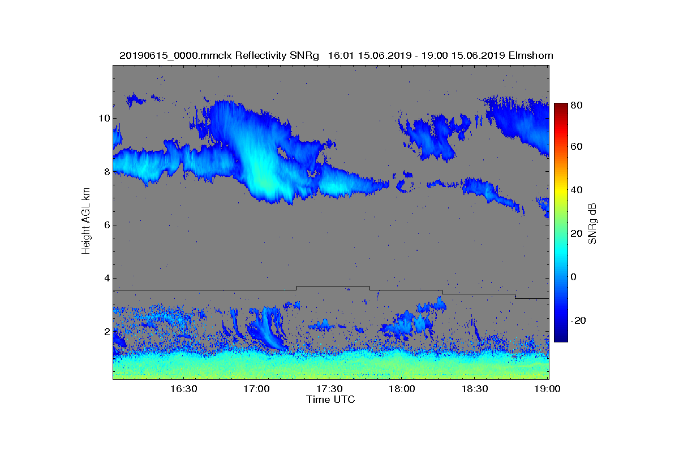Click the 17:00 time tick label

[x=256, y=389]
